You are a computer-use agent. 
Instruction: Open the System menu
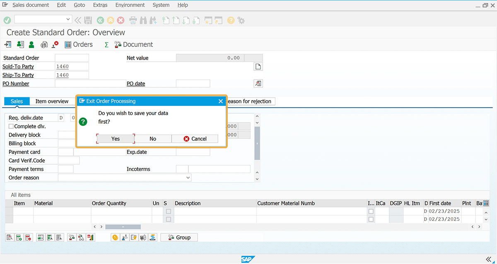pyautogui.click(x=161, y=5)
